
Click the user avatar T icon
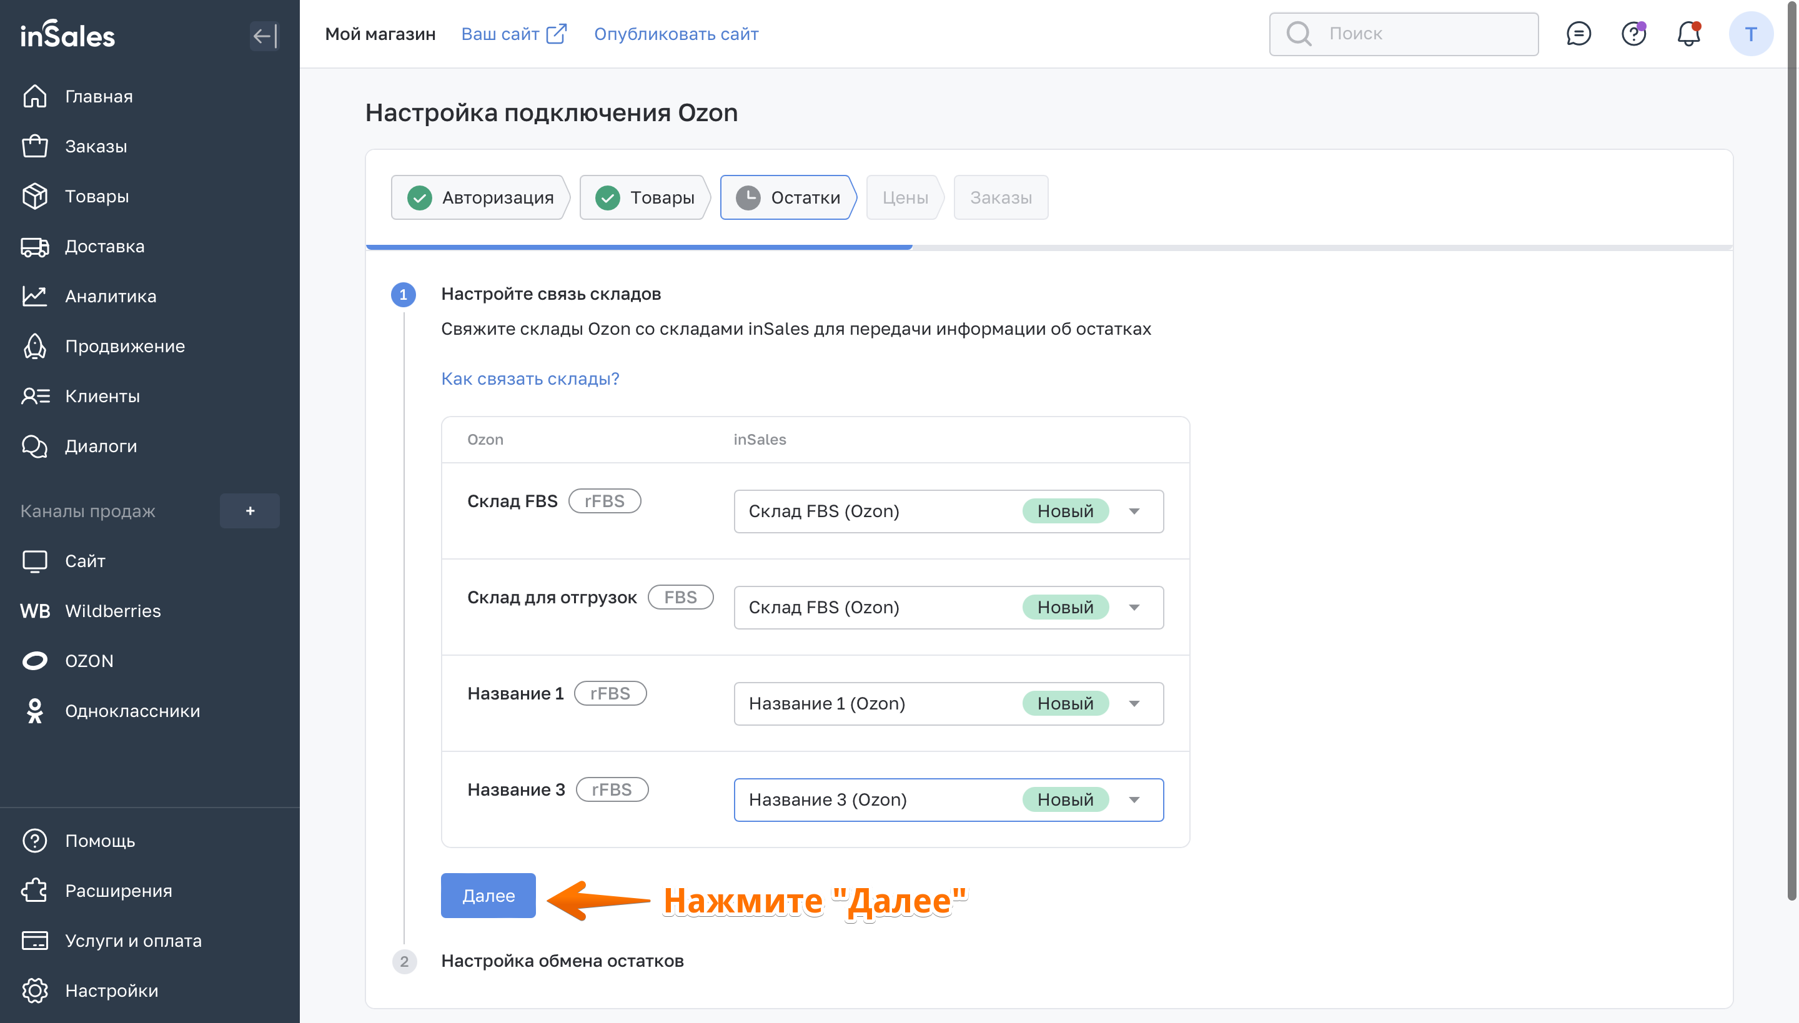pyautogui.click(x=1750, y=34)
